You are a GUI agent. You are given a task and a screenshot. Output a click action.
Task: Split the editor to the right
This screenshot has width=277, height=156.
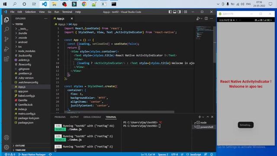click(x=206, y=18)
